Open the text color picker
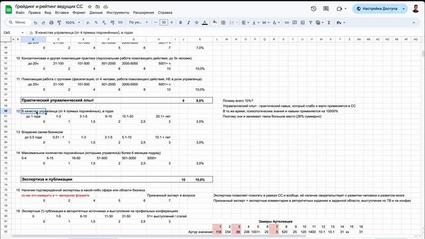This screenshot has height=239, width=425. [205, 23]
